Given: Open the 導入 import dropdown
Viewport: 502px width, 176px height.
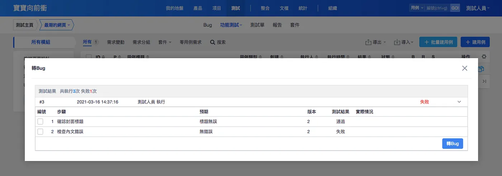Looking at the screenshot, I should 404,42.
